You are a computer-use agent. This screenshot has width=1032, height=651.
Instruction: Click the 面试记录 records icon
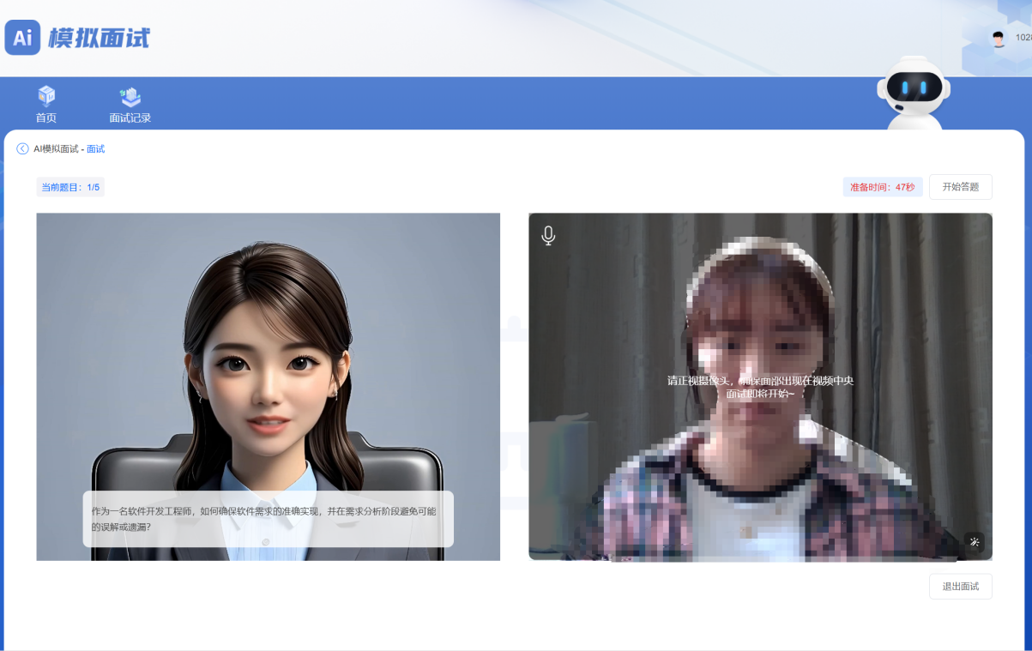coord(130,96)
